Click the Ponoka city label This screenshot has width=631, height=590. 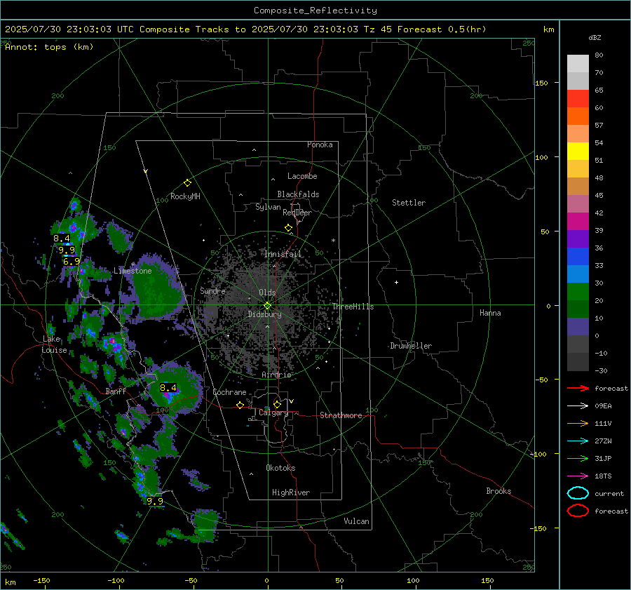pos(320,145)
